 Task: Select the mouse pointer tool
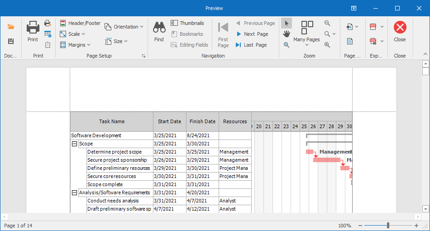(x=287, y=23)
